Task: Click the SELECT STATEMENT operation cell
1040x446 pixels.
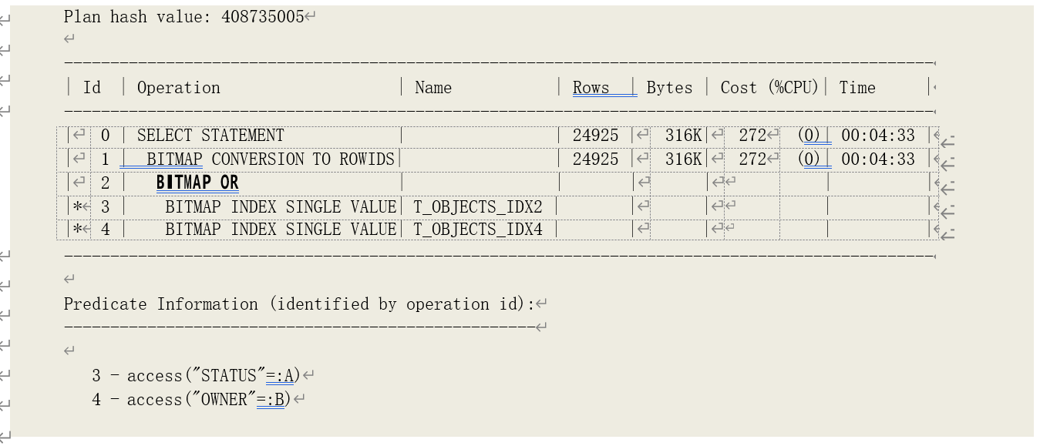Action: coord(210,135)
